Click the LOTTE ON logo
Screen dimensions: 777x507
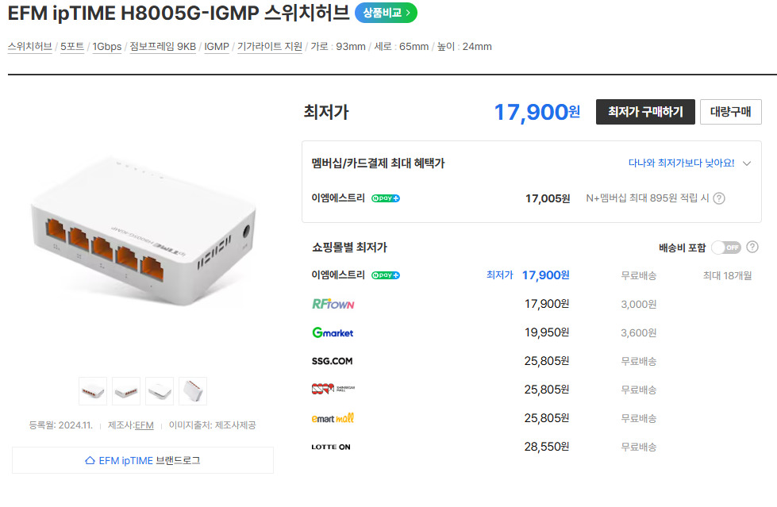331,447
